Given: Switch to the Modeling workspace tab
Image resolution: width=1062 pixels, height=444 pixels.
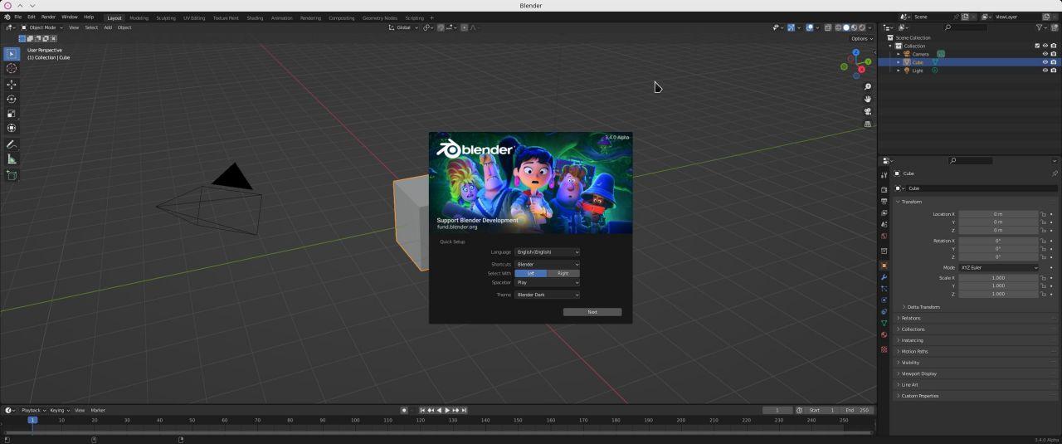Looking at the screenshot, I should click(x=139, y=17).
